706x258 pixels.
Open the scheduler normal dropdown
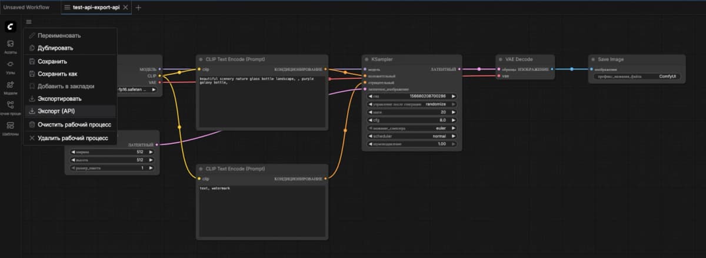(x=412, y=135)
